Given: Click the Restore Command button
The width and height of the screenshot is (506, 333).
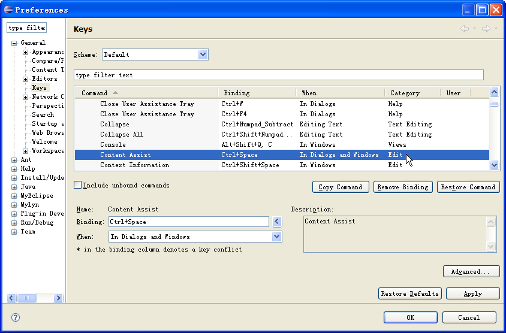Looking at the screenshot, I should (468, 187).
